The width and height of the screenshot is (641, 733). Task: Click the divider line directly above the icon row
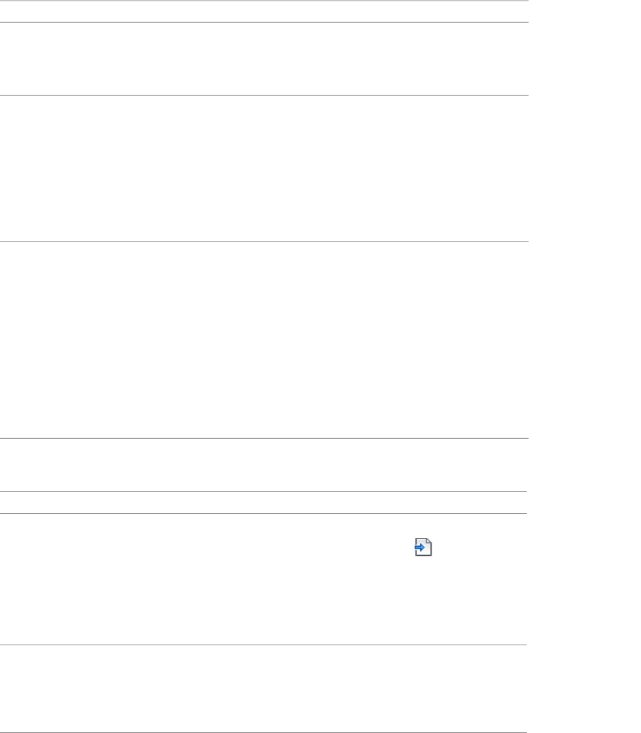tap(263, 514)
